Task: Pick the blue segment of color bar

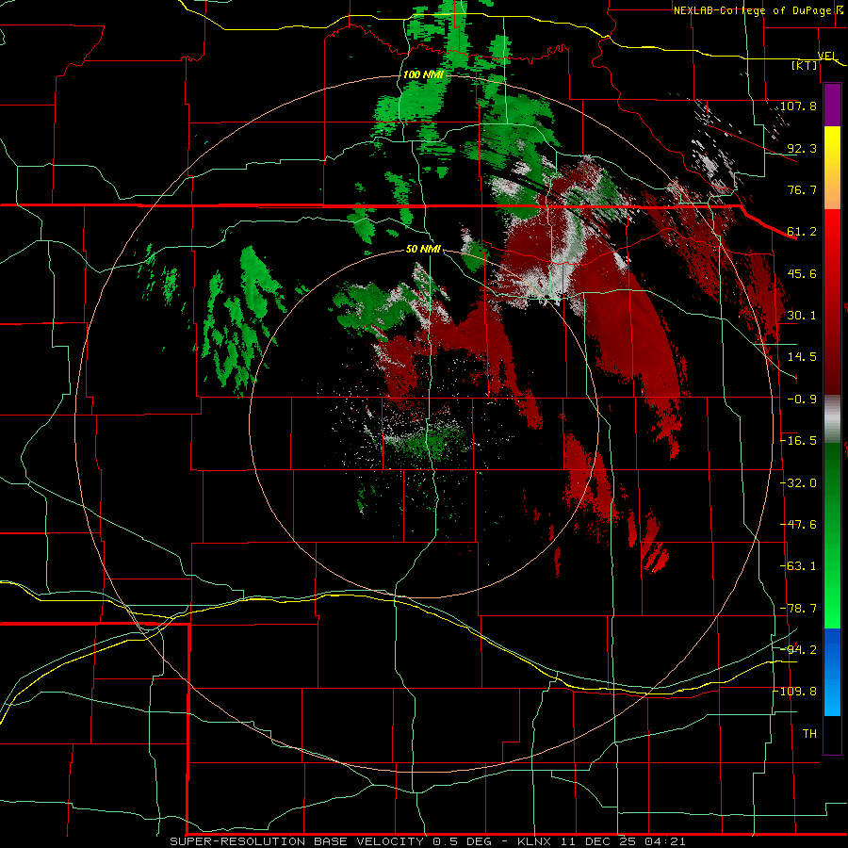Action: (x=832, y=672)
